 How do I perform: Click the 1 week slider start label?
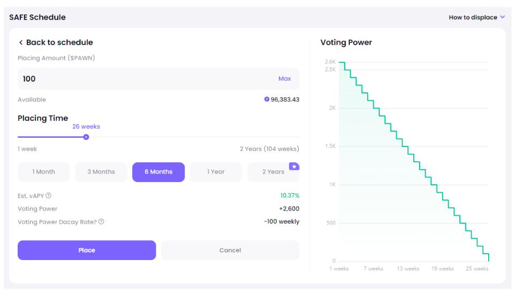point(27,149)
